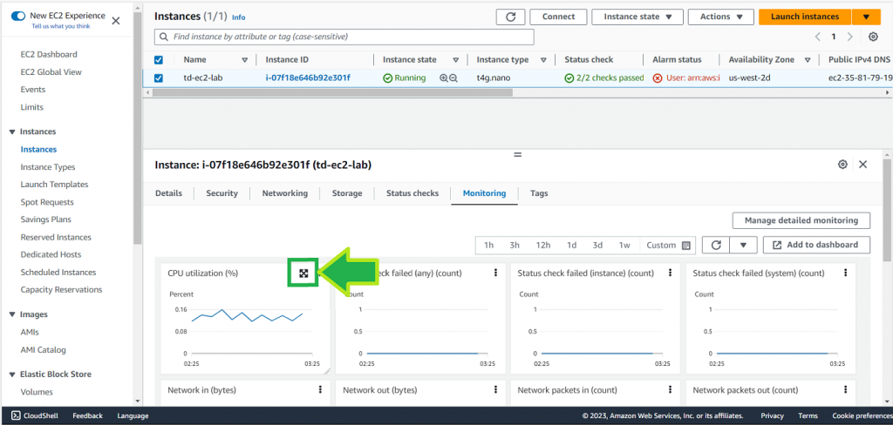Switch to the Status checks tab
893x425 pixels.
coord(412,193)
